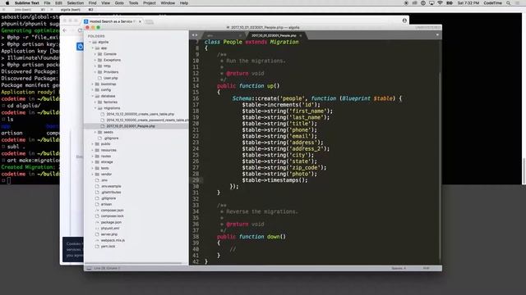Open the File menu
Screen dimensions: 526x295
click(48, 3)
